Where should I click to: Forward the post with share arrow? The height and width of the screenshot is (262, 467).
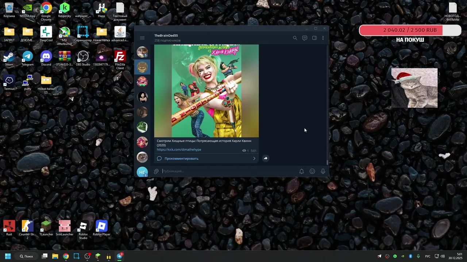[266, 158]
